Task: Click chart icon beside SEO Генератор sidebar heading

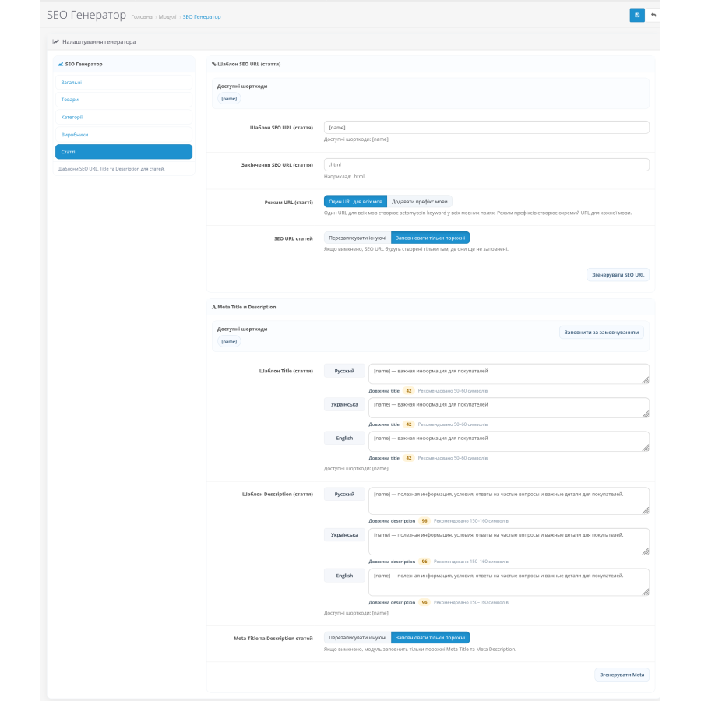Action: 60,64
